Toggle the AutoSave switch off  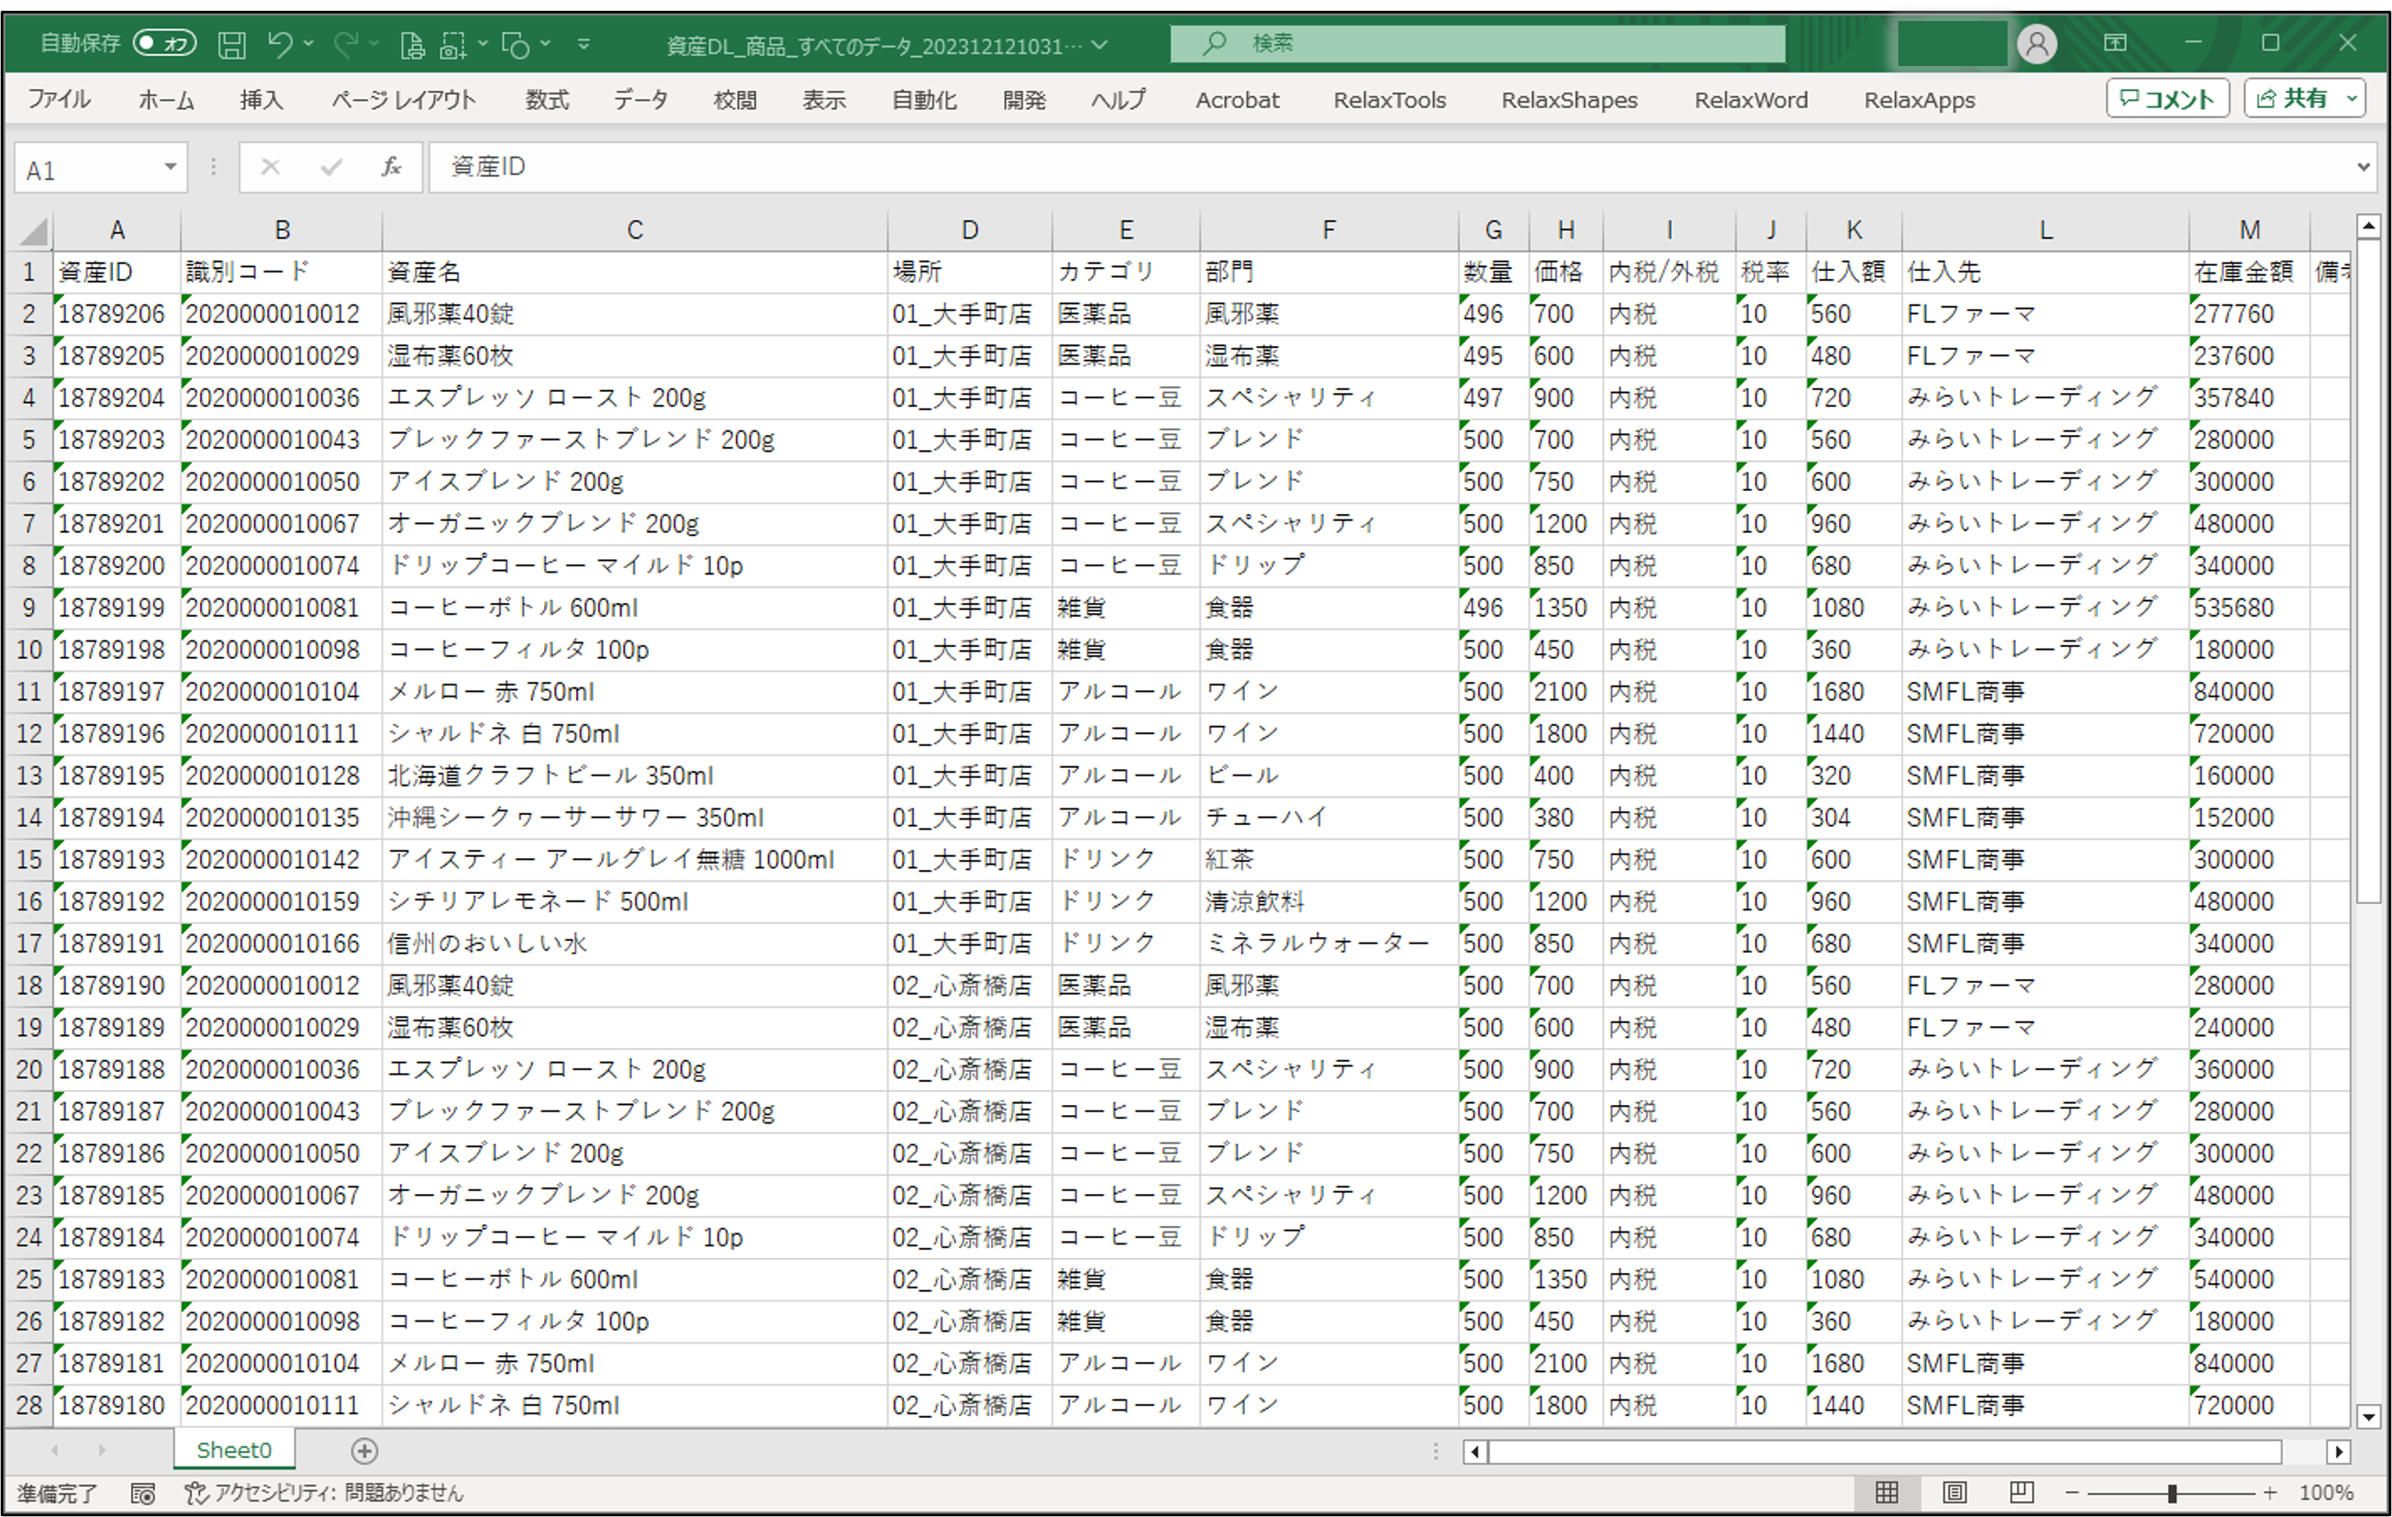165,44
